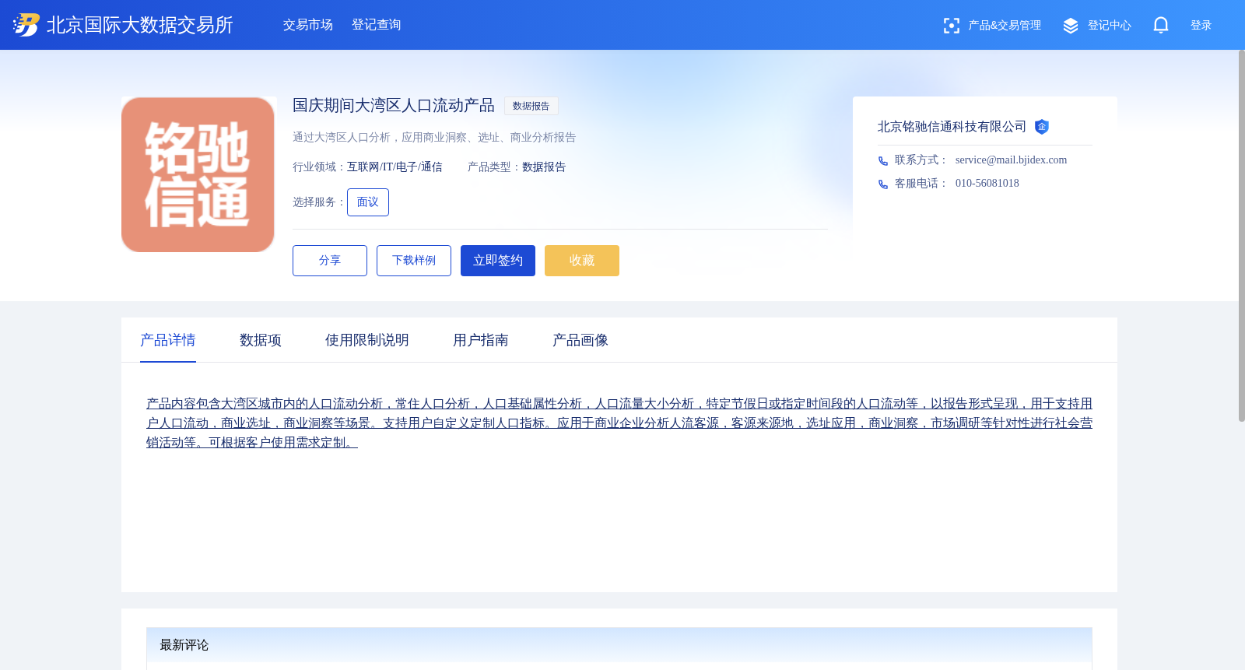Select the 面议 service option

pyautogui.click(x=368, y=202)
